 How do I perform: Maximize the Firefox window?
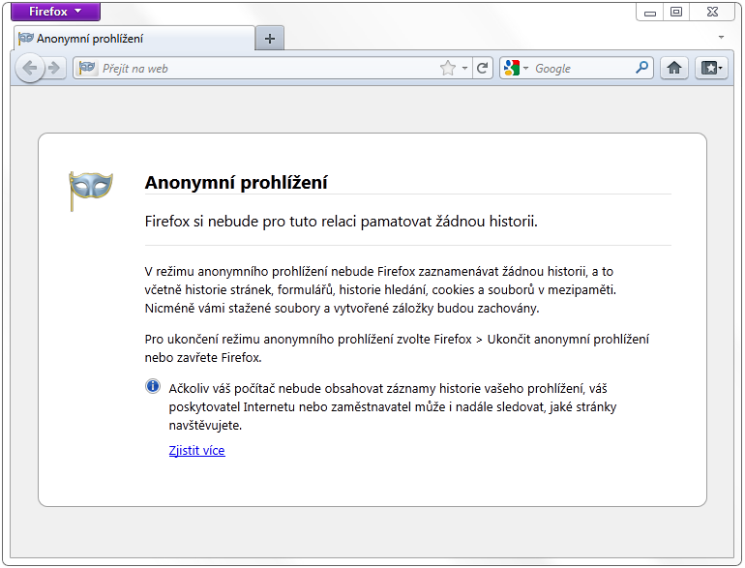tap(676, 13)
